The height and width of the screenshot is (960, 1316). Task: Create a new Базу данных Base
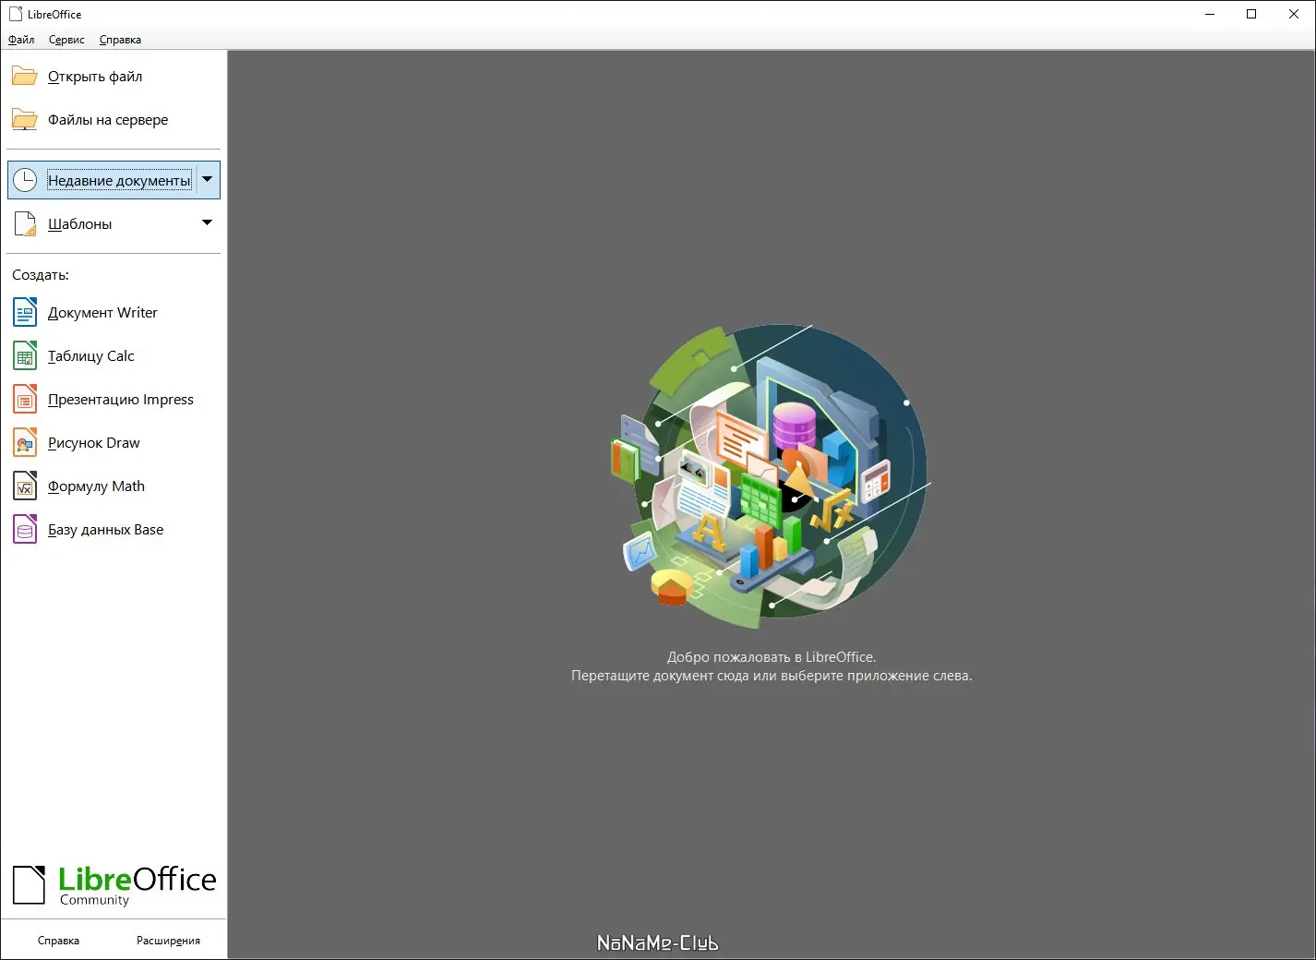click(x=105, y=530)
